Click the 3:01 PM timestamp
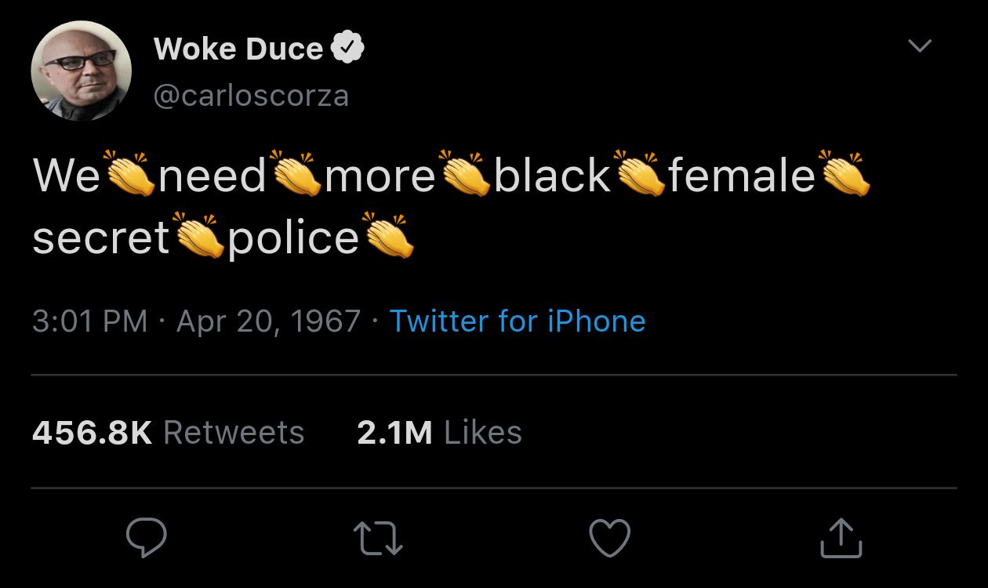This screenshot has height=588, width=988. click(x=89, y=321)
